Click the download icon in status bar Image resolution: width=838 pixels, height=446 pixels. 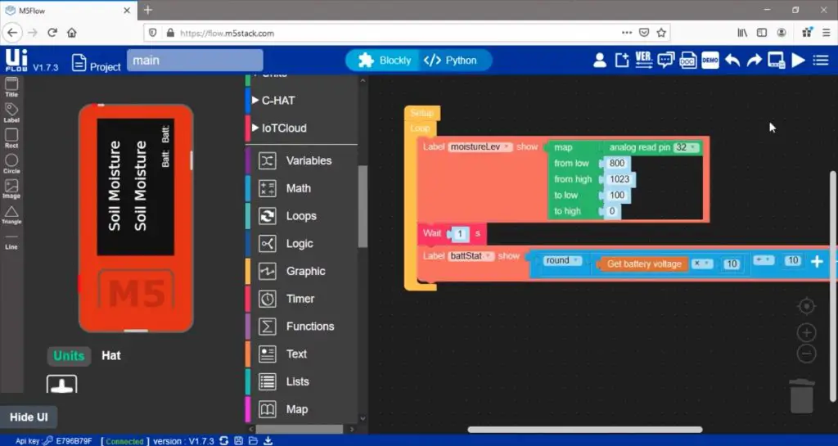click(268, 441)
